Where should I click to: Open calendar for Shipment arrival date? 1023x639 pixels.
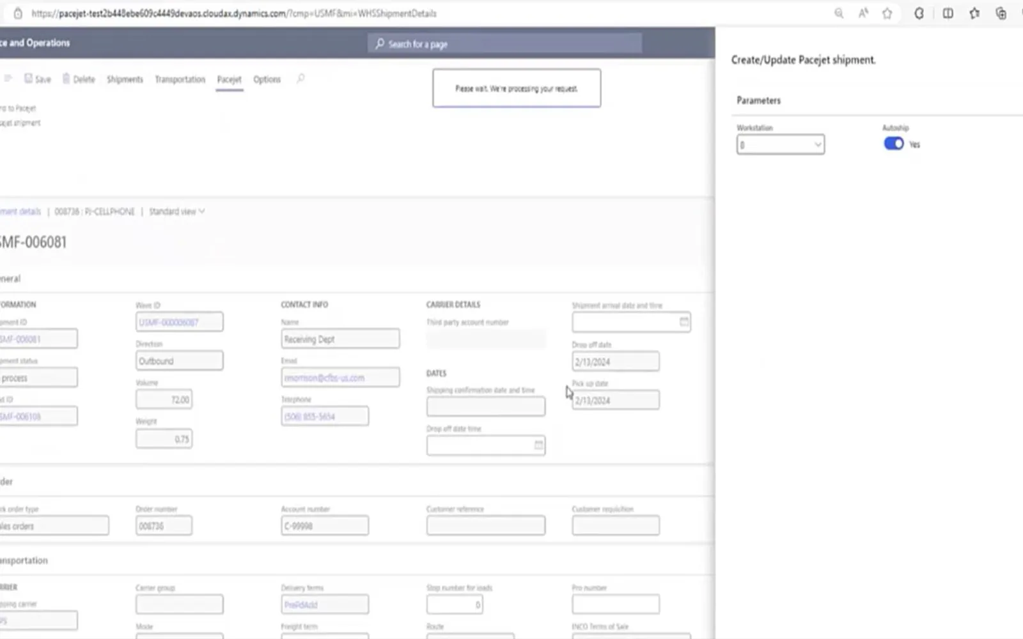pos(683,322)
